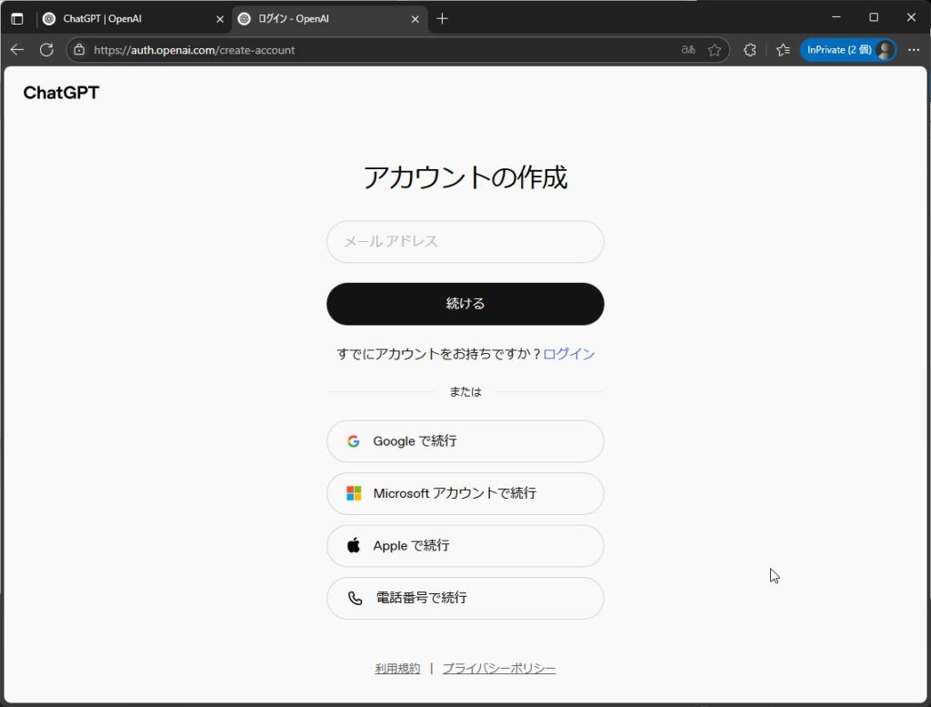Maximize the browser window
The image size is (931, 707).
click(874, 17)
